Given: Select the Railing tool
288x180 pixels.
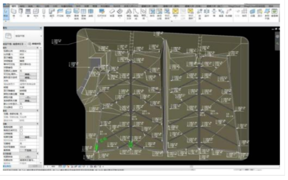Looking at the screenshot, I should point(102,13).
